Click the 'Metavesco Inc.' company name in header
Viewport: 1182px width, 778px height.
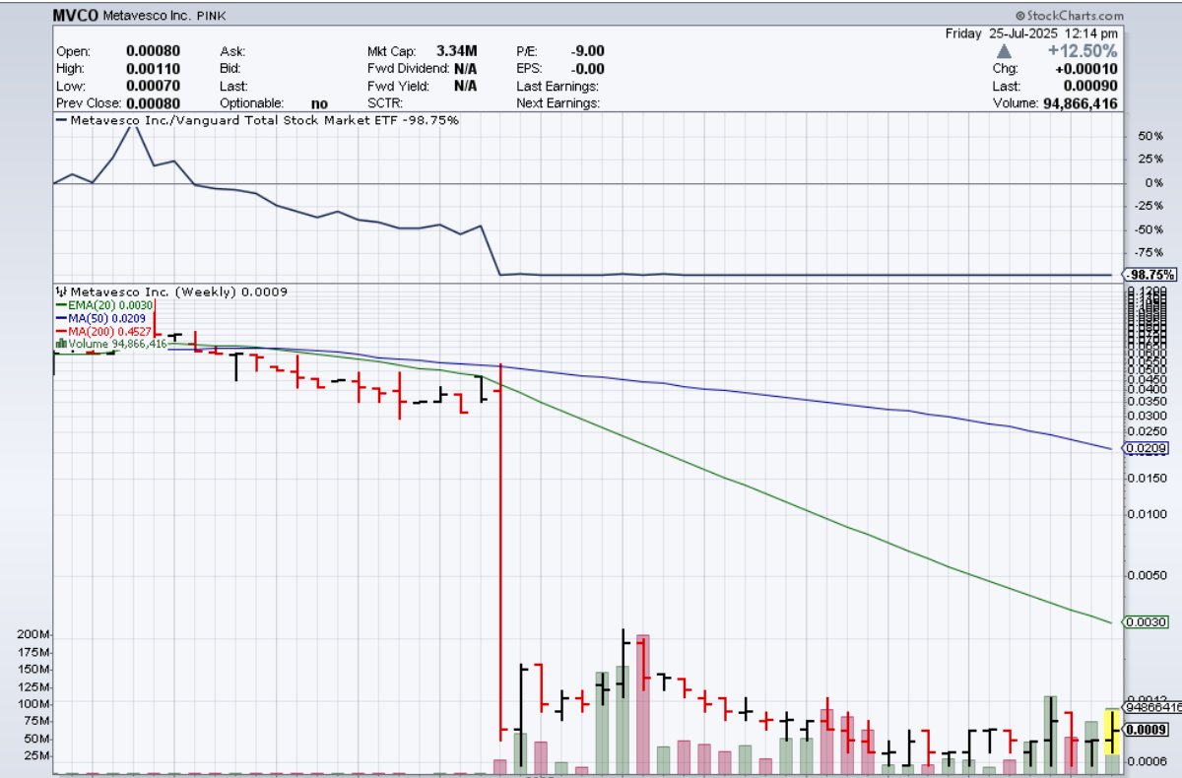[x=147, y=17]
